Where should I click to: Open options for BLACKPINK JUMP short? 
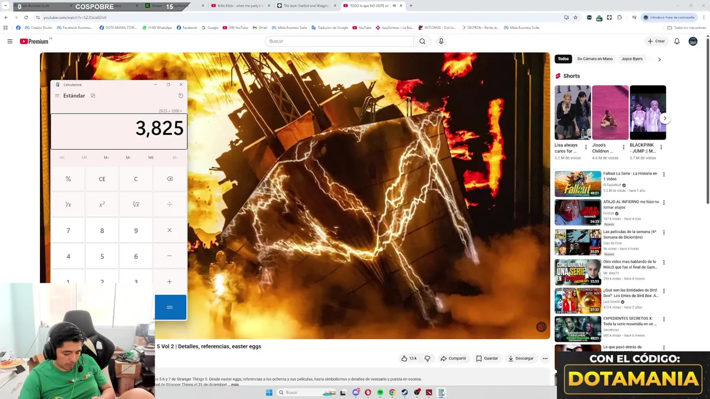[661, 147]
